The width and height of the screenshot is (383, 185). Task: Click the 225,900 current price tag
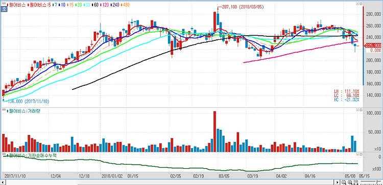pyautogui.click(x=372, y=45)
